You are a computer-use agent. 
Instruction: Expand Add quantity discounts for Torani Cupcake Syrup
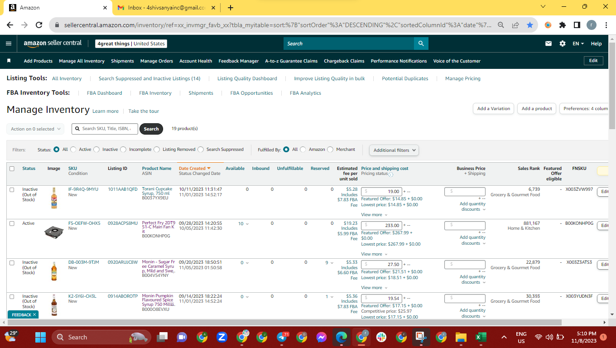click(x=472, y=207)
